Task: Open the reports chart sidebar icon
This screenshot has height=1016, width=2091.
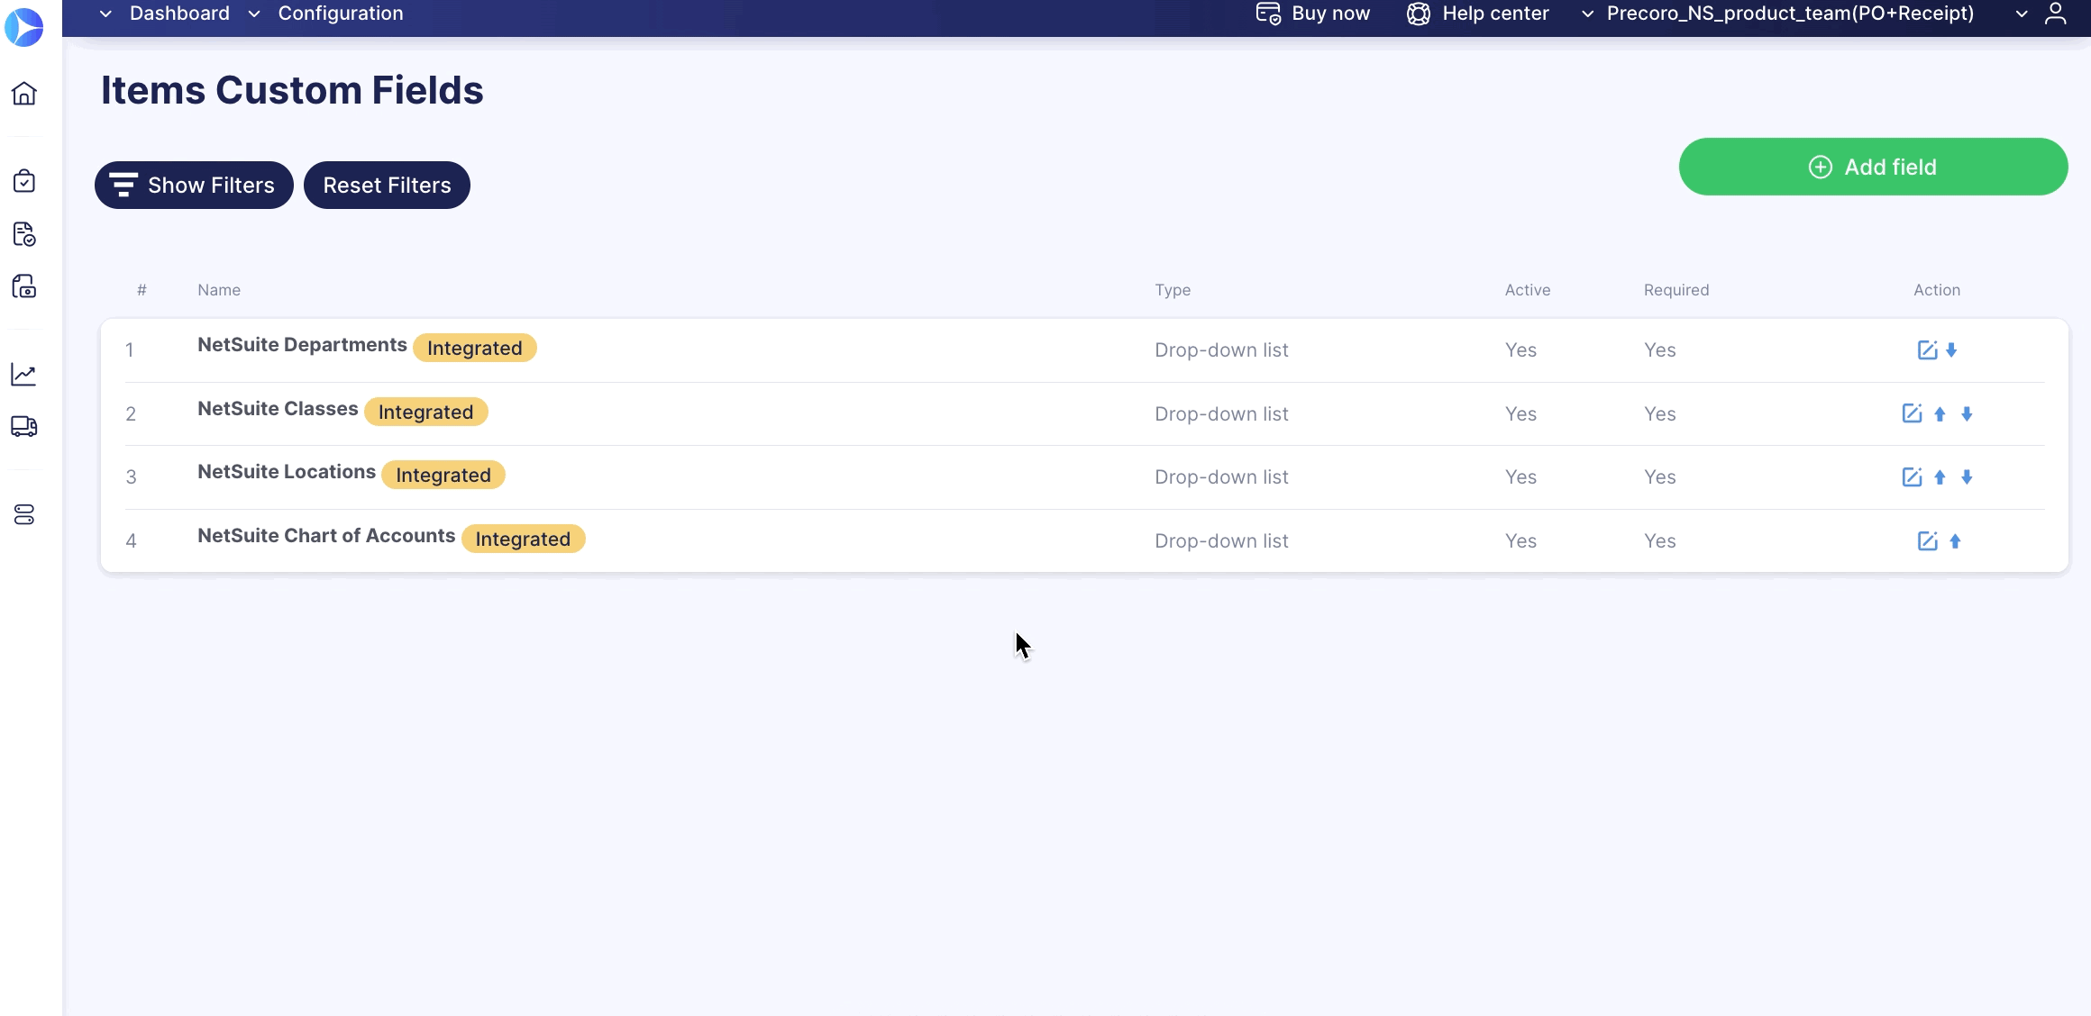Action: pos(24,374)
